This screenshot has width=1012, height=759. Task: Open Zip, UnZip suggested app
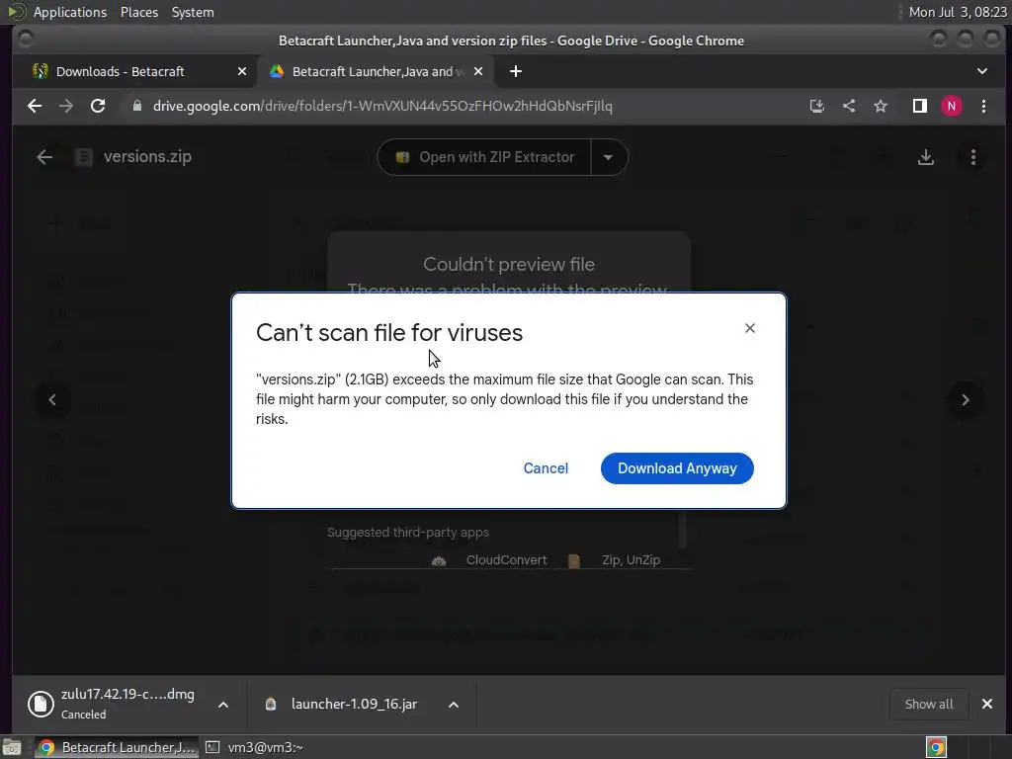[615, 560]
